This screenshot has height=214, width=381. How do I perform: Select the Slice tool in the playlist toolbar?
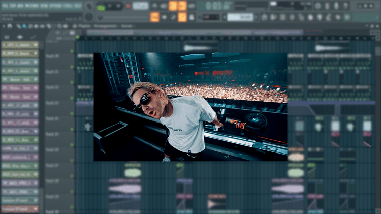click(x=48, y=26)
